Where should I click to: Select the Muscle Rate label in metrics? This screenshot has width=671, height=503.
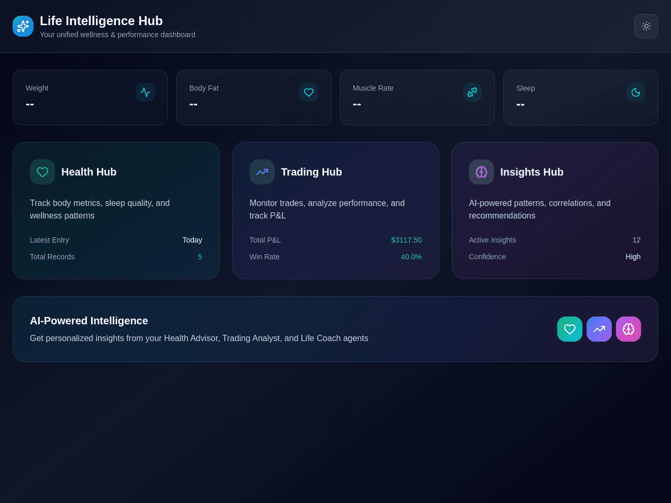[373, 88]
